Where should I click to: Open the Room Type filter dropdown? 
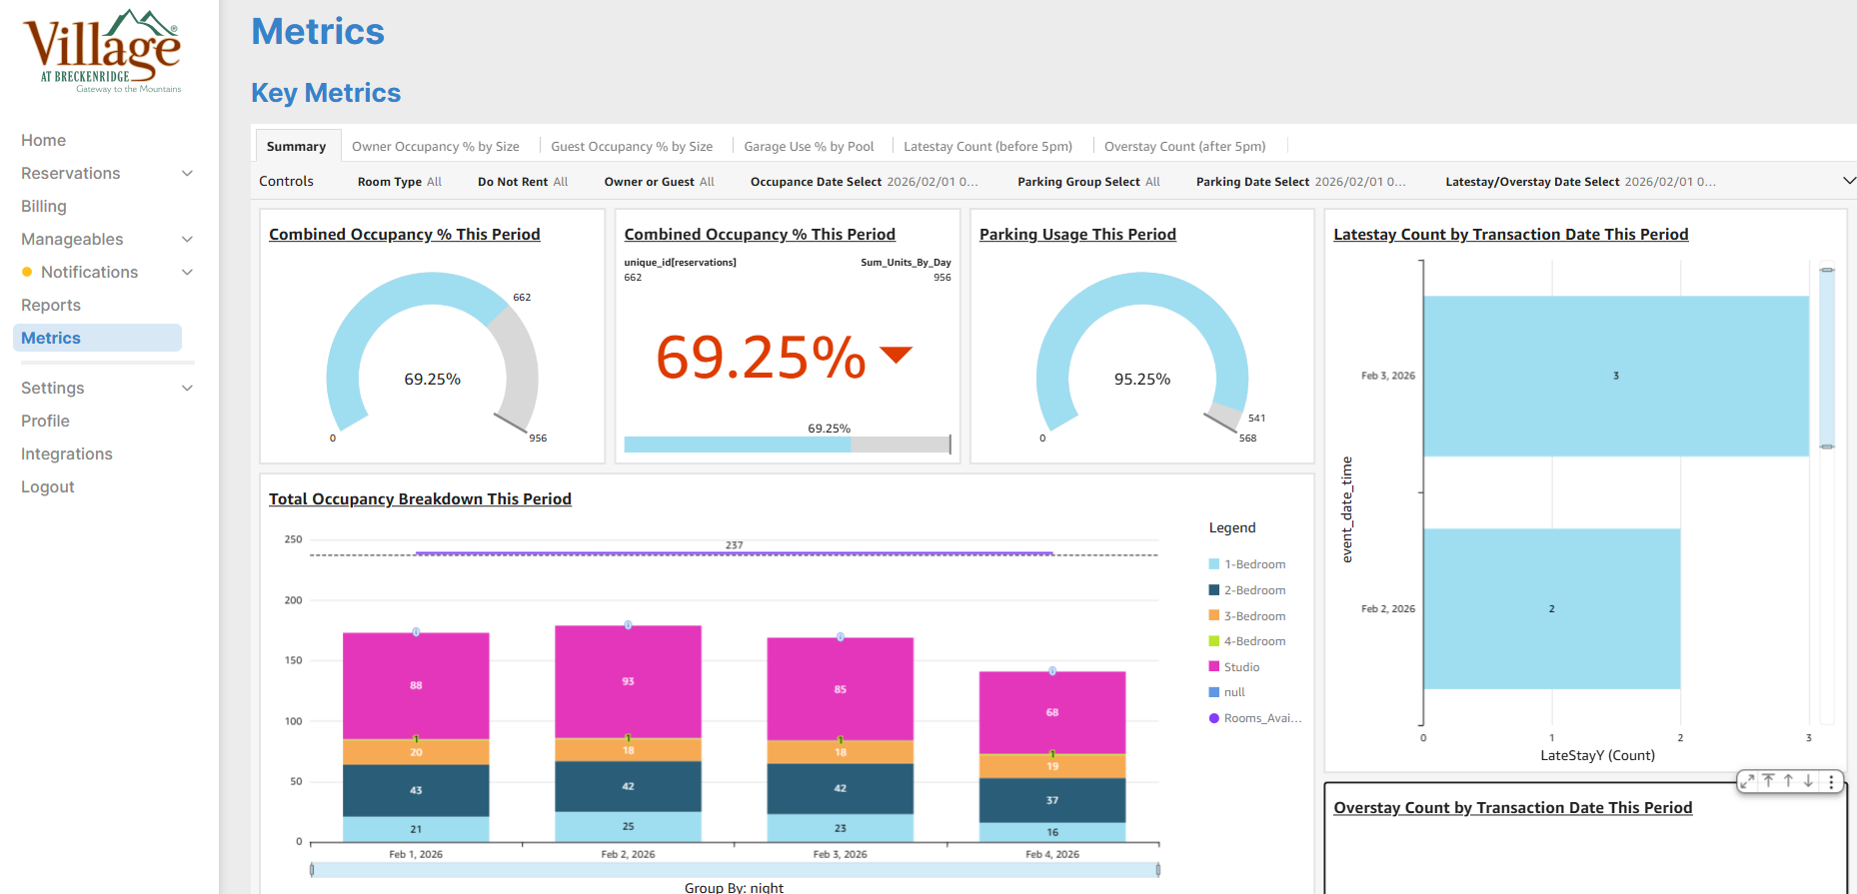[x=399, y=182]
